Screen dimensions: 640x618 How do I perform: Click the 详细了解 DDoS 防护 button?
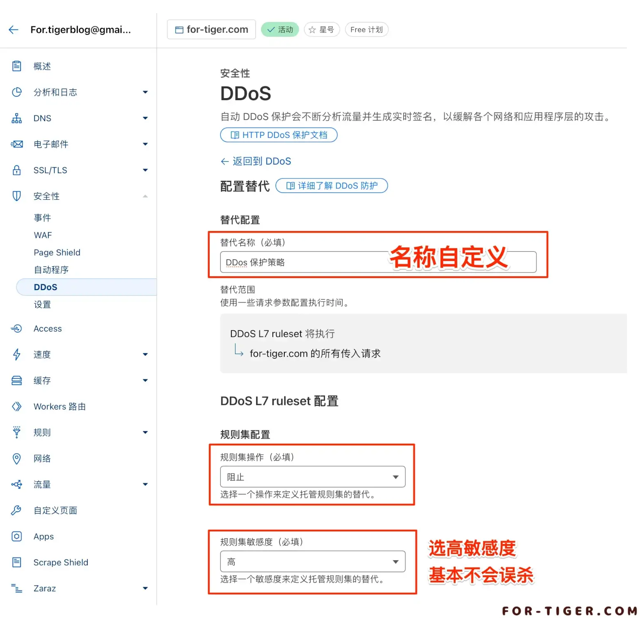[331, 186]
